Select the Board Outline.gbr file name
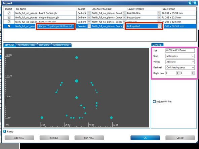 pos(36,13)
